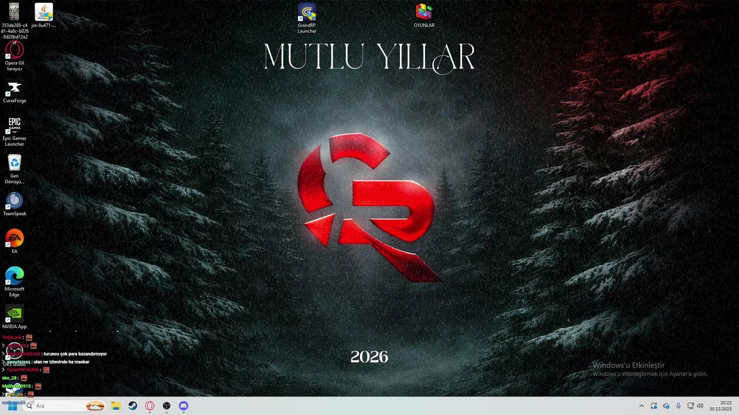Image resolution: width=739 pixels, height=415 pixels.
Task: Expand the hidden system tray icons
Action: pos(641,406)
